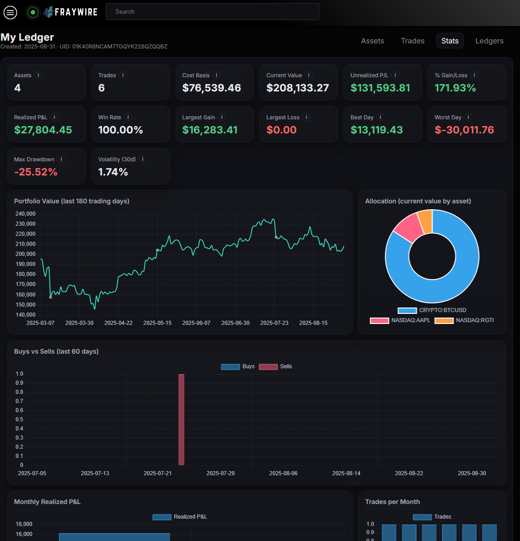Click info icon beside Max Drawdown
This screenshot has width=520, height=541.
tap(61, 159)
